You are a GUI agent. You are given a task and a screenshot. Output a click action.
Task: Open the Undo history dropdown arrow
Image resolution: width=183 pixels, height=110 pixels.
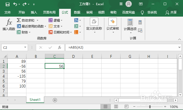click(19, 4)
